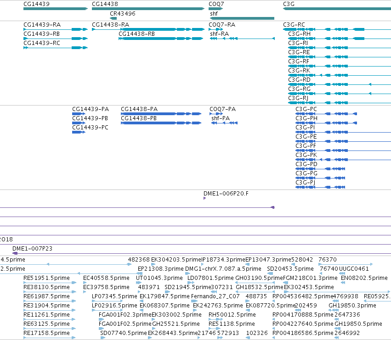Select transcript C3G-RH
This screenshot has width=391, height=340.
click(x=300, y=34)
